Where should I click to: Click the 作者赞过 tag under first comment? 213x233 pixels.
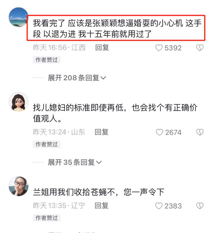(x=47, y=60)
